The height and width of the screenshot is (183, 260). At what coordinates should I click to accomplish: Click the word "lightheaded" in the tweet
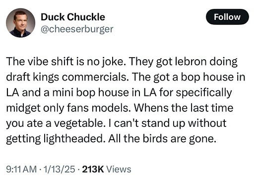(x=73, y=139)
